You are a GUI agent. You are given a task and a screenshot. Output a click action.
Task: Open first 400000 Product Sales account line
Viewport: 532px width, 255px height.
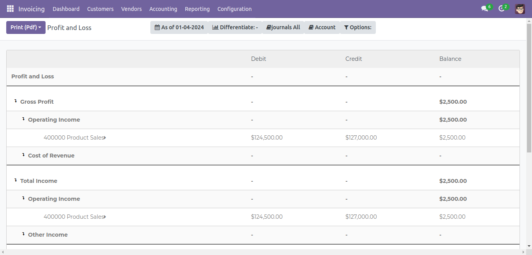pyautogui.click(x=74, y=138)
